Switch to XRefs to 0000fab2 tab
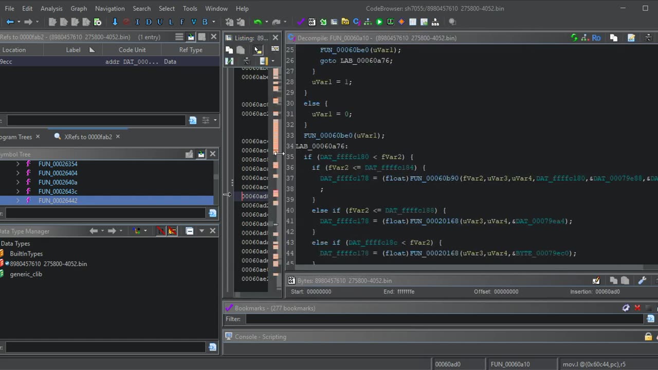This screenshot has height=370, width=658. (88, 137)
